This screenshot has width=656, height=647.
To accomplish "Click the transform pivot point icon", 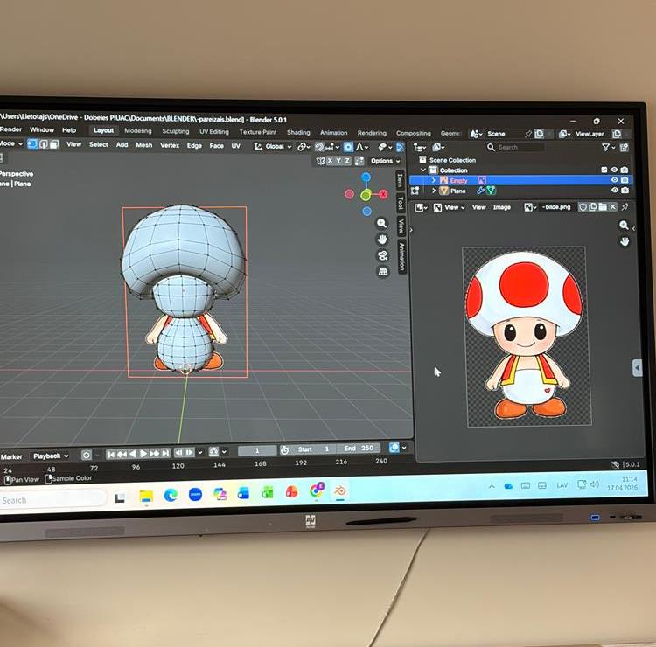I will tap(304, 147).
